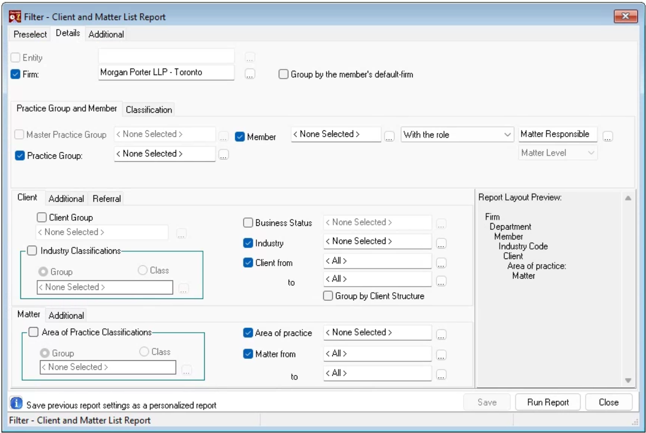The width and height of the screenshot is (646, 433).
Task: Open the Matter Level dropdown
Action: (x=557, y=153)
